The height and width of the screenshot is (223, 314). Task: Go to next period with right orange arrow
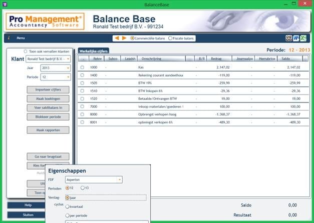tap(124, 38)
